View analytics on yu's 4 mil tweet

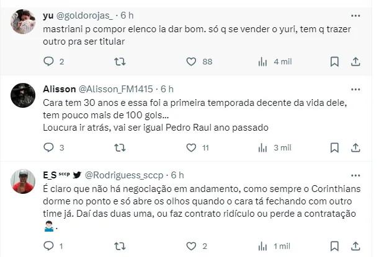pyautogui.click(x=263, y=61)
